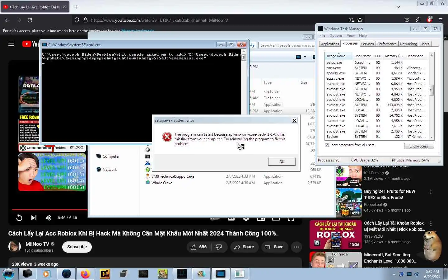The image size is (448, 280).
Task: Sort processes by CPU column
Action: click(378, 56)
